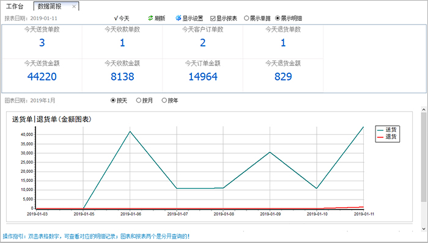428x243 pixels.
Task: Close the 数据简报 tab
Action: pos(74,7)
